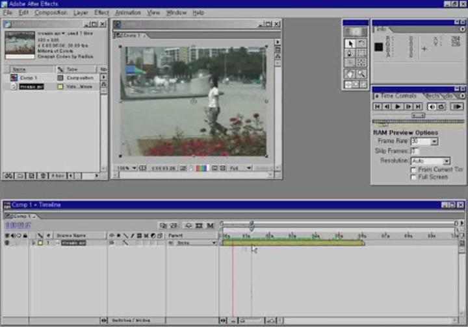
Task: Click transparency grid icon next to region of interest
Action: click(223, 168)
